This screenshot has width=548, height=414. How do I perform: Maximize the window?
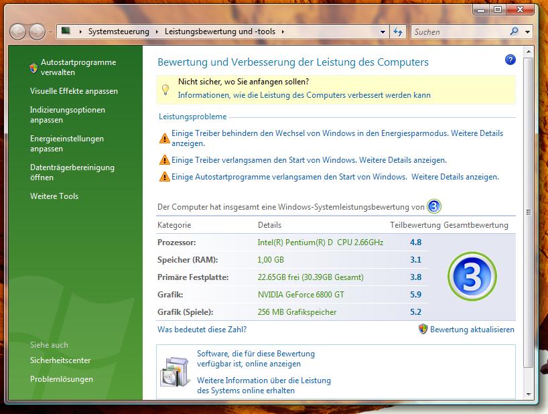498,10
